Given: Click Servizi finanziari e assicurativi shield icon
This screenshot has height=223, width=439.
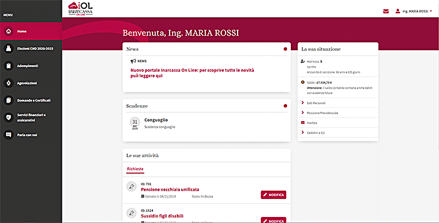Looking at the screenshot, I should tap(8, 117).
